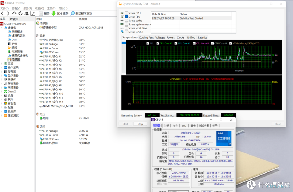Click the Intel Core i7 logo in CPU-Z
This screenshot has height=192, width=293.
coord(224,139)
